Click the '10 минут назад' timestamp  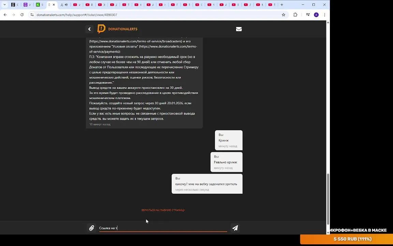[100, 124]
